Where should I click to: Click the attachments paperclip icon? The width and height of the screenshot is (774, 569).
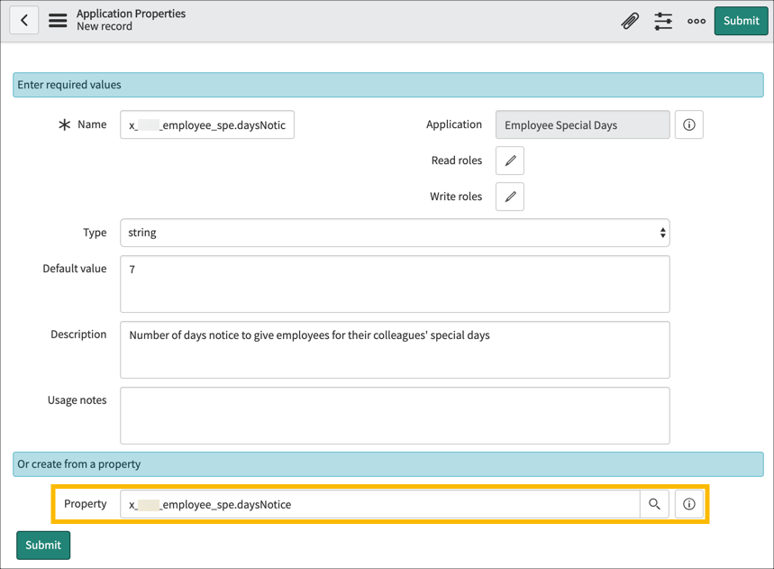tap(629, 20)
